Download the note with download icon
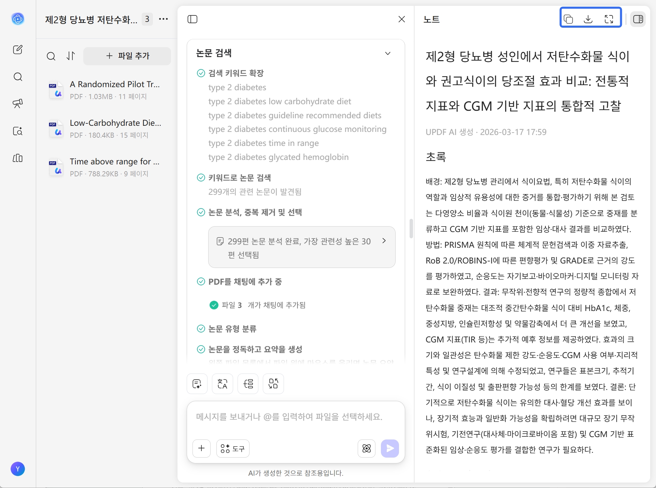Screen dimensions: 656x488 (588, 19)
